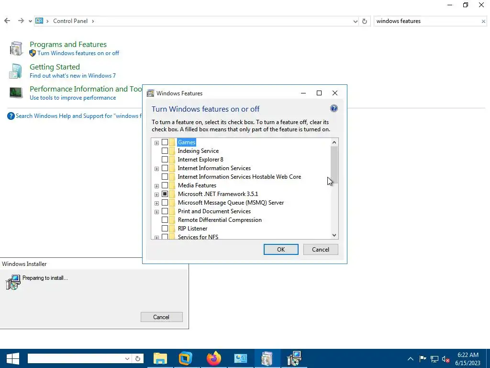Expand the Games tree node

[x=156, y=143]
